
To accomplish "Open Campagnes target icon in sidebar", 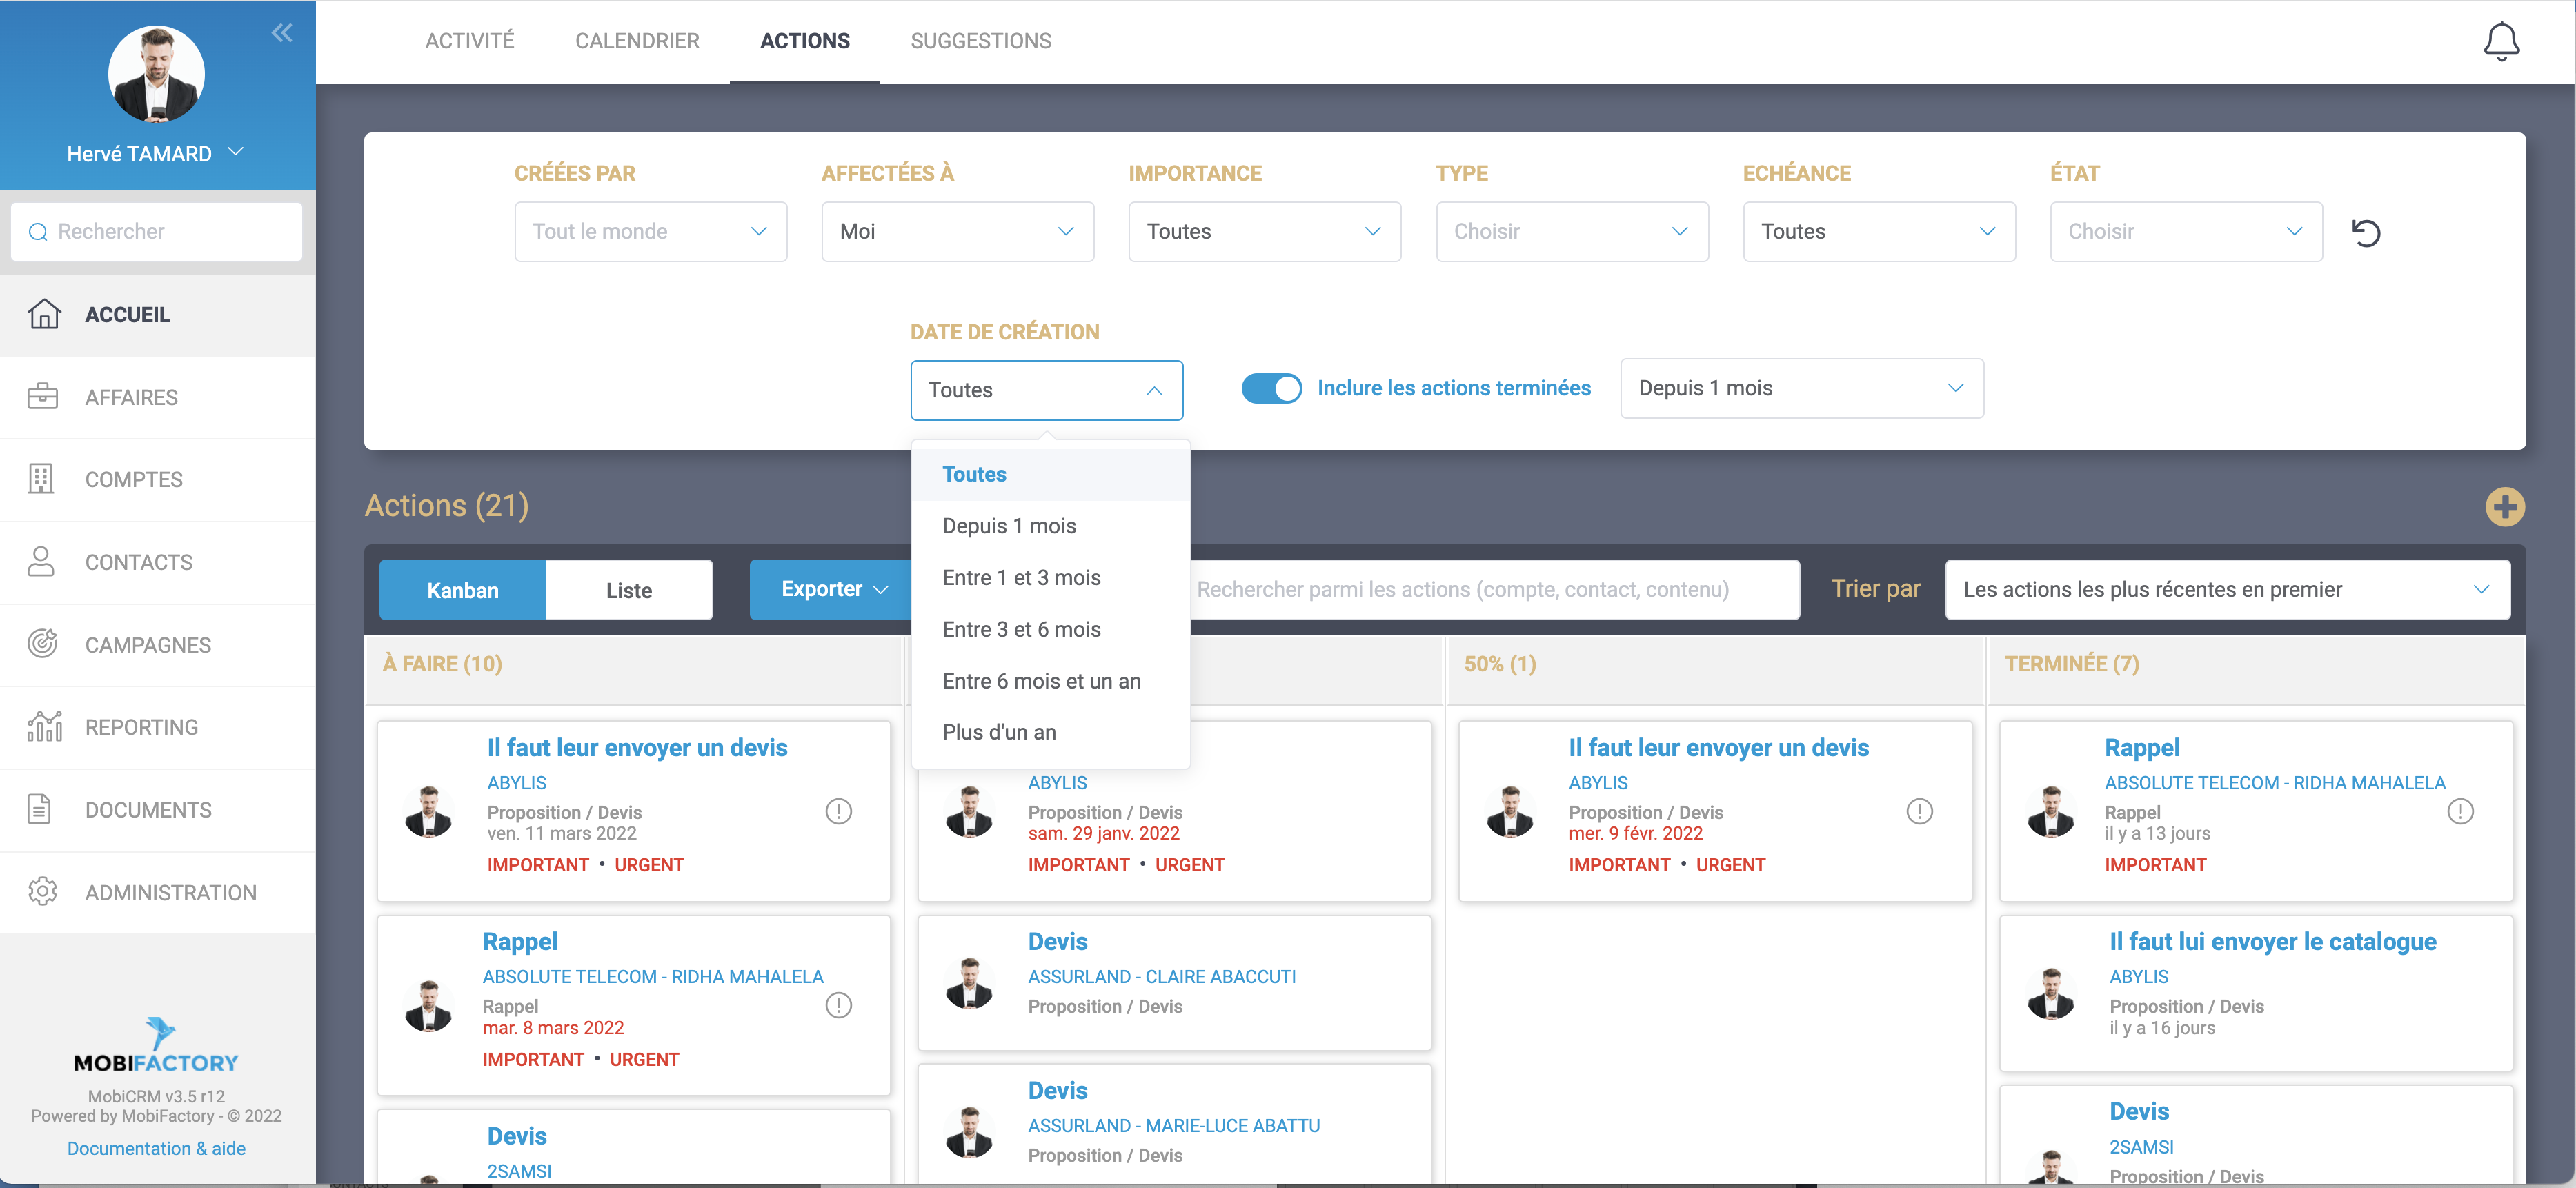I will tap(42, 644).
